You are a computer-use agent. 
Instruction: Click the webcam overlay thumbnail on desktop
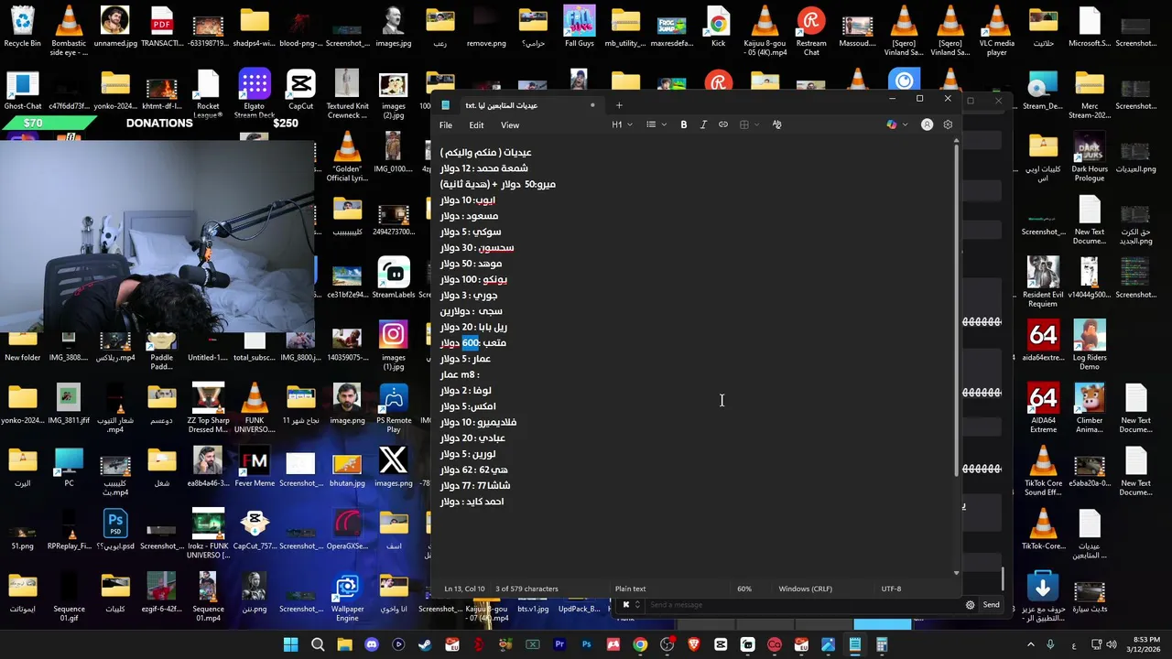[x=157, y=235]
